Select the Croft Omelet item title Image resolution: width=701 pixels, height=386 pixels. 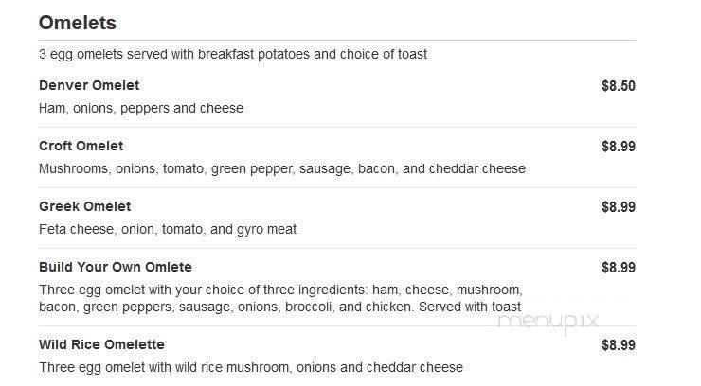[81, 146]
